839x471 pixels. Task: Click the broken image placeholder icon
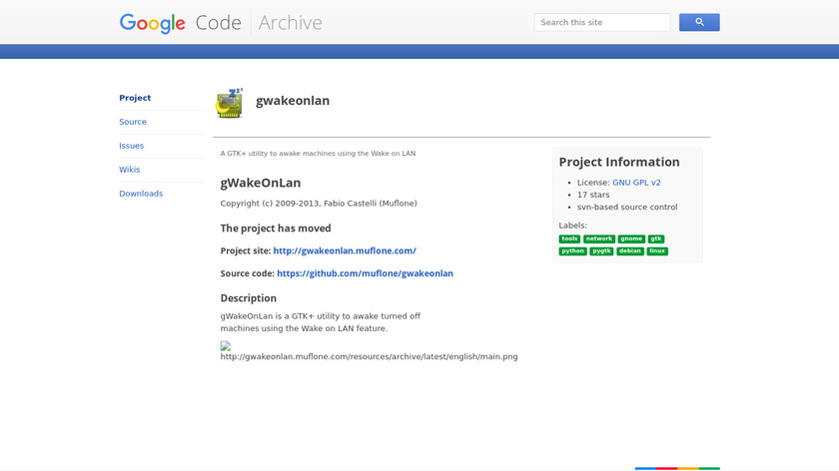226,346
